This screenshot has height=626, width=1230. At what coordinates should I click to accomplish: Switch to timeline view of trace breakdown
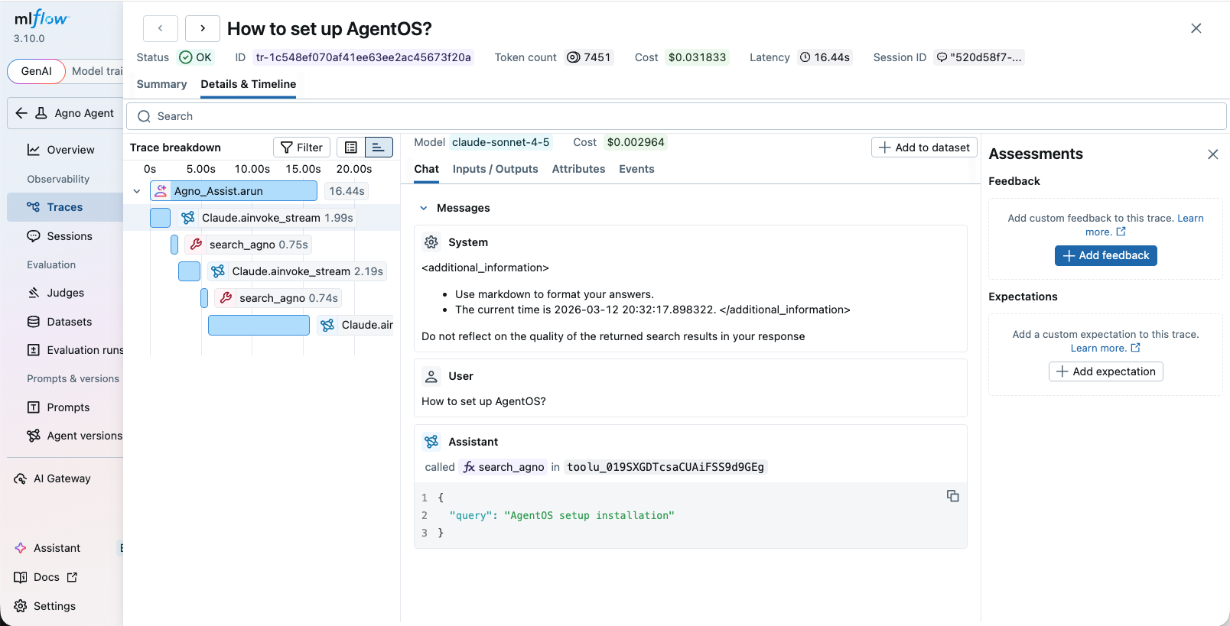click(379, 148)
